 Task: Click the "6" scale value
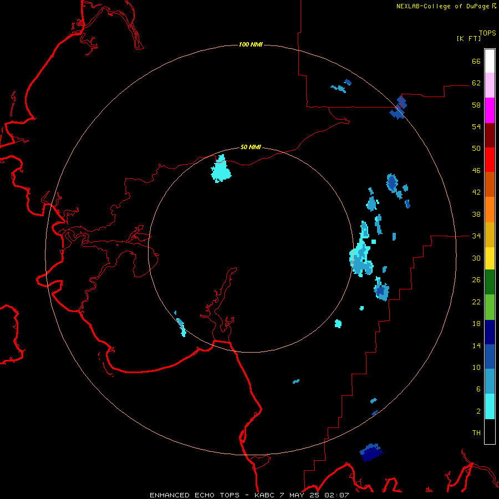478,389
